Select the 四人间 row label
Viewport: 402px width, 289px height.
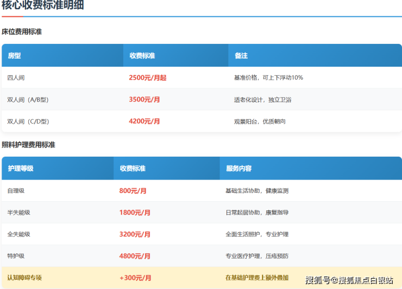pyautogui.click(x=16, y=78)
